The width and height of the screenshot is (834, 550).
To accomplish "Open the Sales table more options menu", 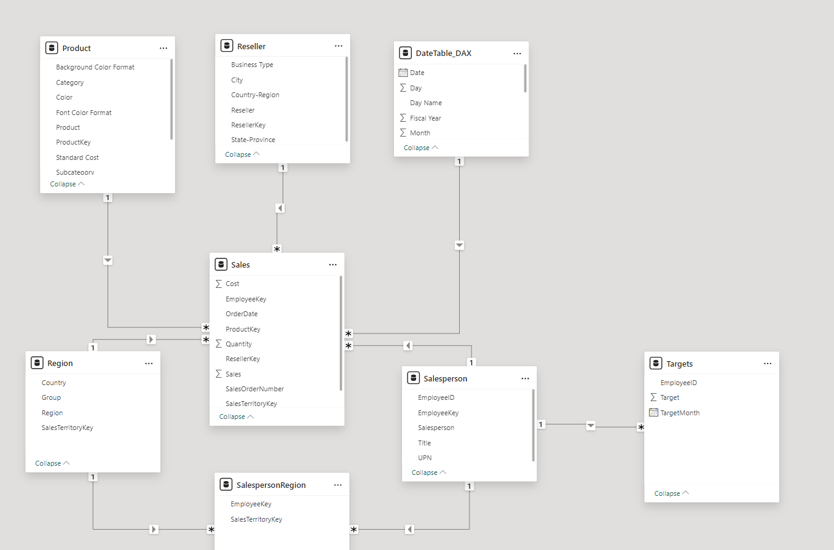I will coord(332,265).
